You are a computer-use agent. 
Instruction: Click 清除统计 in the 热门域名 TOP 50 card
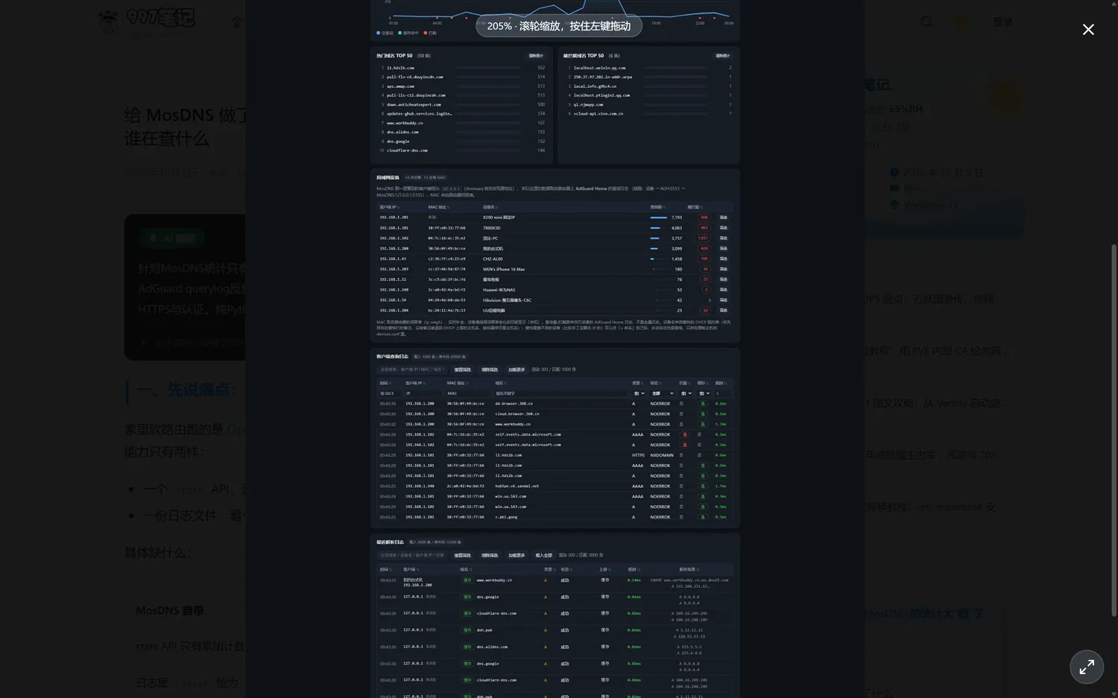point(536,56)
